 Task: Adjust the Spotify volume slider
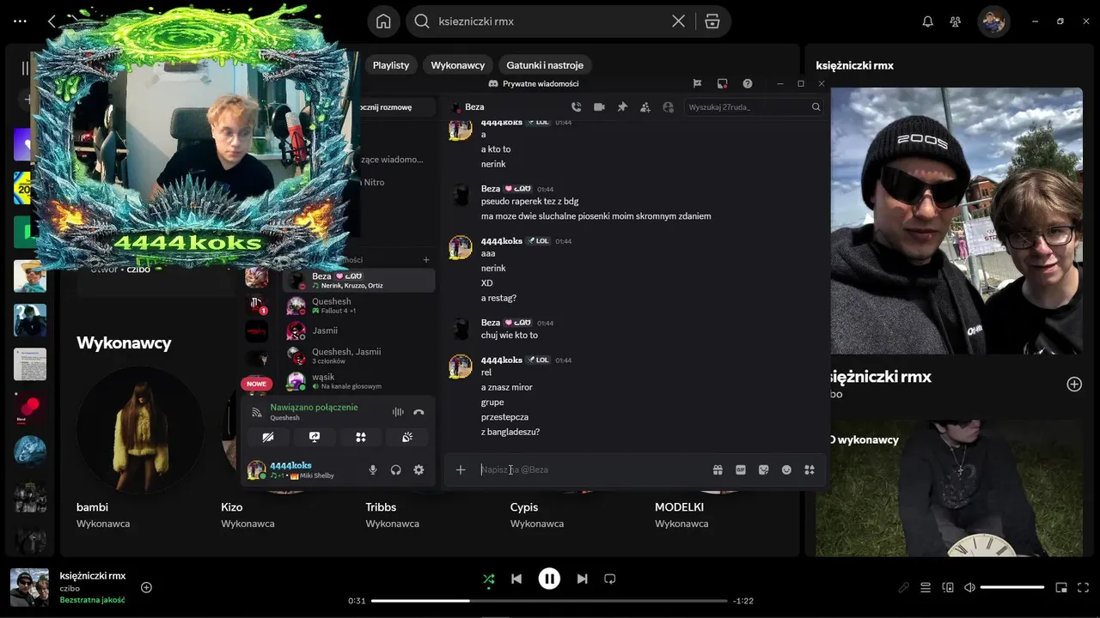(1012, 587)
